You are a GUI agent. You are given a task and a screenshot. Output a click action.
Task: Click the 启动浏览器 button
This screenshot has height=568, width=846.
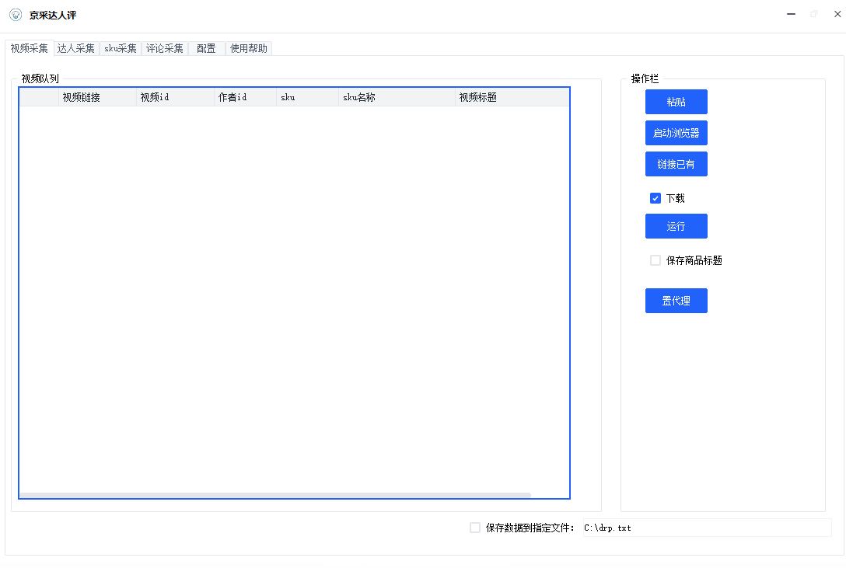tap(676, 133)
